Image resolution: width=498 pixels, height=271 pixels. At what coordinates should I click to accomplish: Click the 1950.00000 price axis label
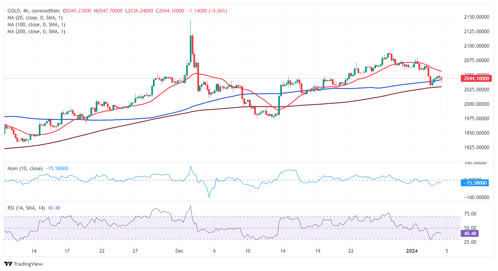(x=477, y=133)
